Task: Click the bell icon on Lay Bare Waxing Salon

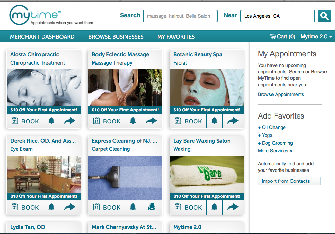Action: pos(214,207)
